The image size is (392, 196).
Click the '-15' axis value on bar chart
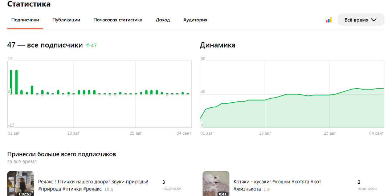(11, 125)
